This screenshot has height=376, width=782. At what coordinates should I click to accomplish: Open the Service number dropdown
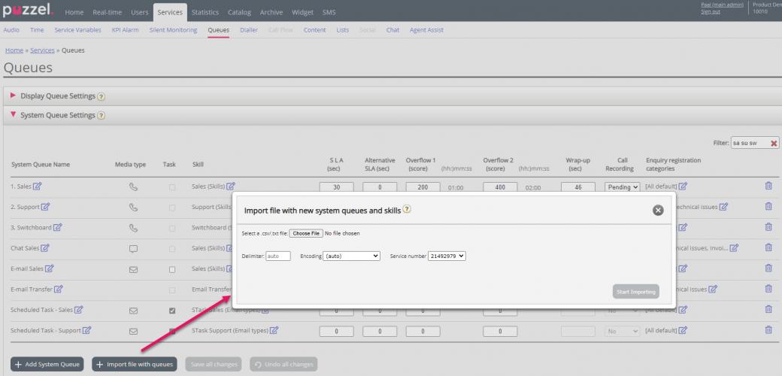pos(447,256)
